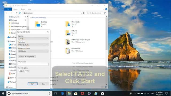Open the taskbar clock and date
Image resolution: width=171 pixels, height=96 pixels.
click(159, 94)
